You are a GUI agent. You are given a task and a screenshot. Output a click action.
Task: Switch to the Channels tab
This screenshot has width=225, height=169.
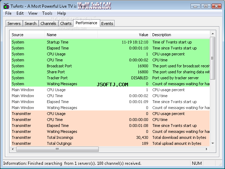[x=49, y=23]
